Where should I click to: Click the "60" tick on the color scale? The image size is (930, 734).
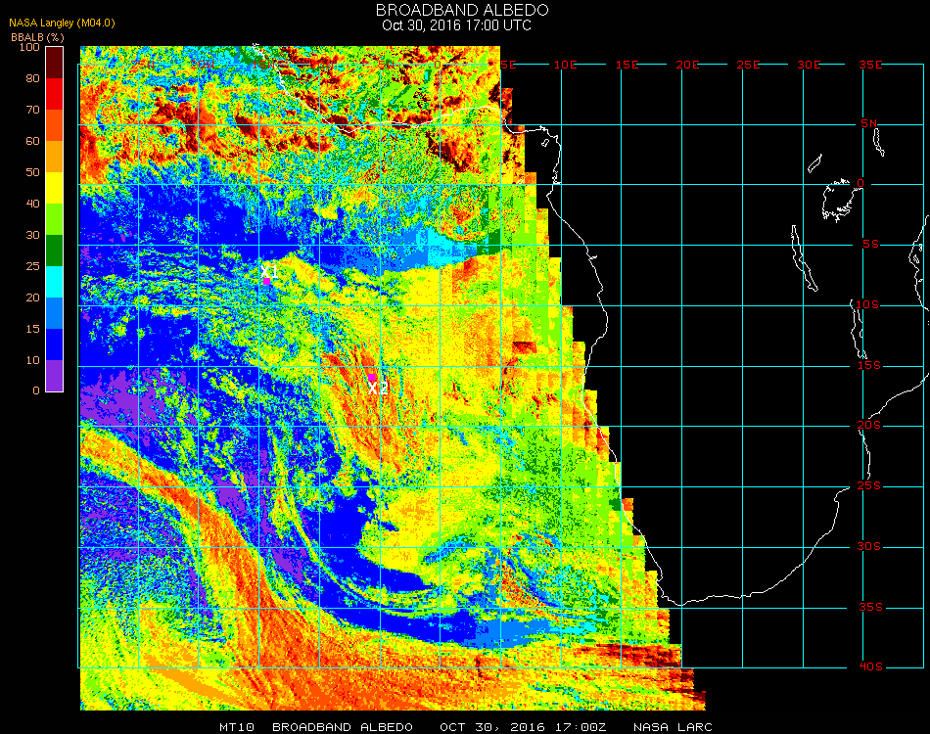tap(32, 141)
